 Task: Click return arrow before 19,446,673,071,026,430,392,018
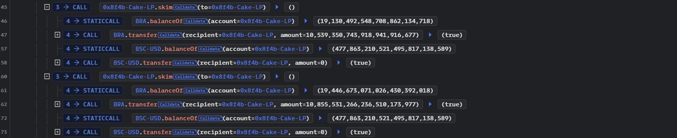click(306, 90)
